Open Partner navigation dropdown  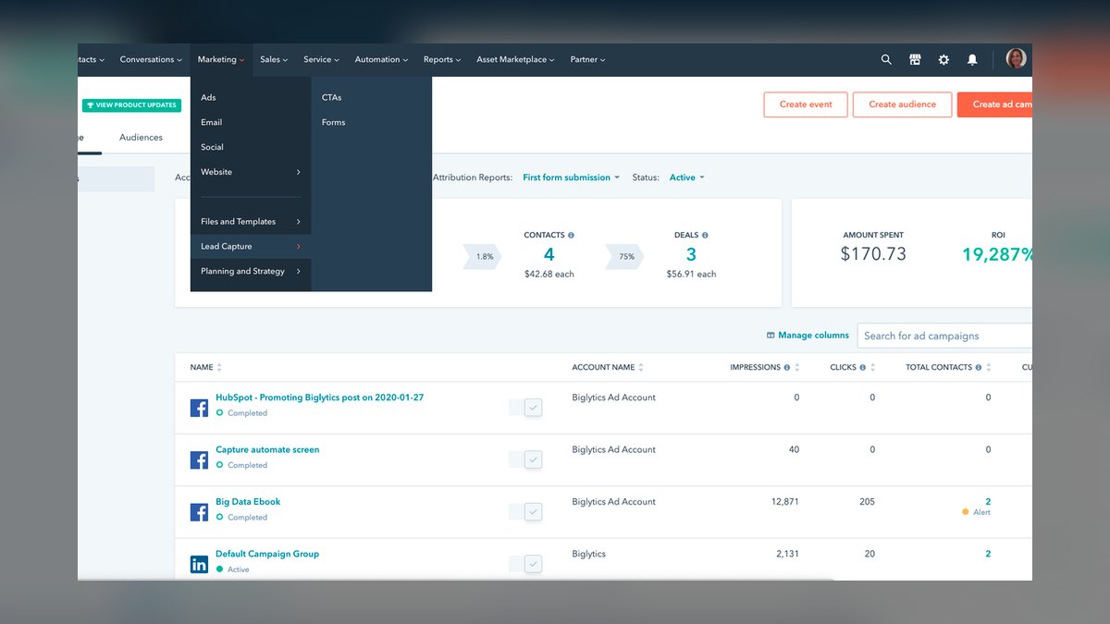[x=587, y=59]
